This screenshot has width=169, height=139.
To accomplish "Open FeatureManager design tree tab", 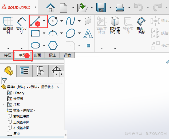I will click(9, 71).
